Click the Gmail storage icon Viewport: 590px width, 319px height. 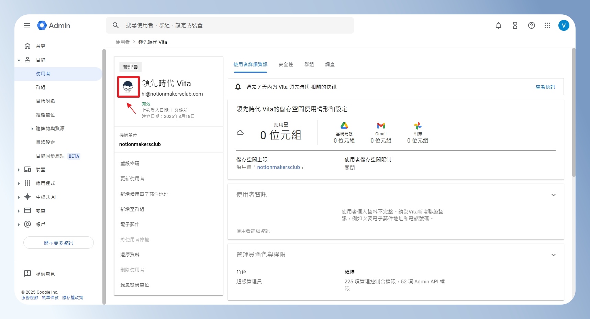tap(381, 126)
